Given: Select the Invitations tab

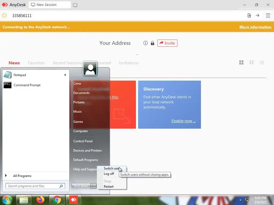Looking at the screenshot, I should [x=129, y=63].
